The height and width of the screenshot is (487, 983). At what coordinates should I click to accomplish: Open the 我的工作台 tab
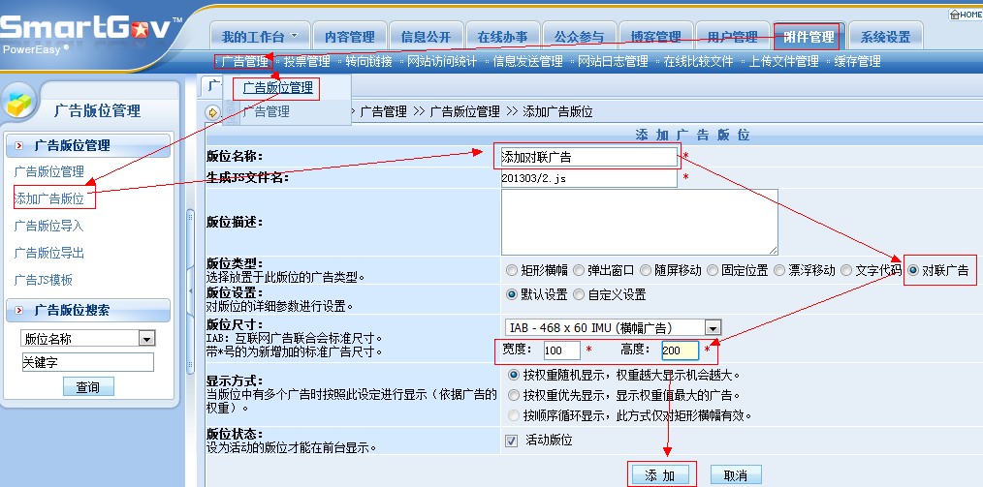pyautogui.click(x=260, y=37)
